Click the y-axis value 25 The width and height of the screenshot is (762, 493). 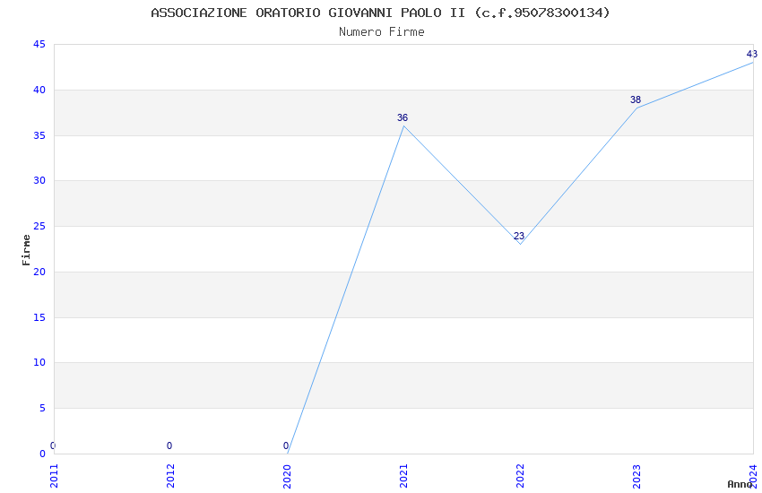[39, 227]
